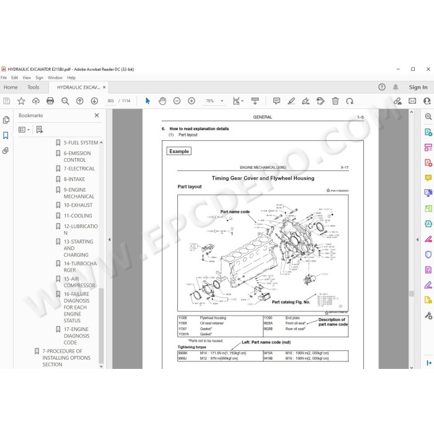
Task: Open Protect shield tool in right pane
Action: [428, 254]
